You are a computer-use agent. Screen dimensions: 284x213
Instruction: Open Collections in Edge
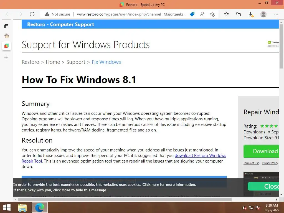click(x=239, y=14)
